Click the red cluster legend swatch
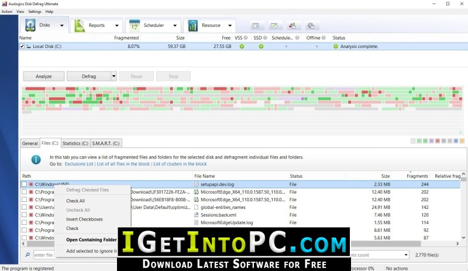 [x=438, y=140]
